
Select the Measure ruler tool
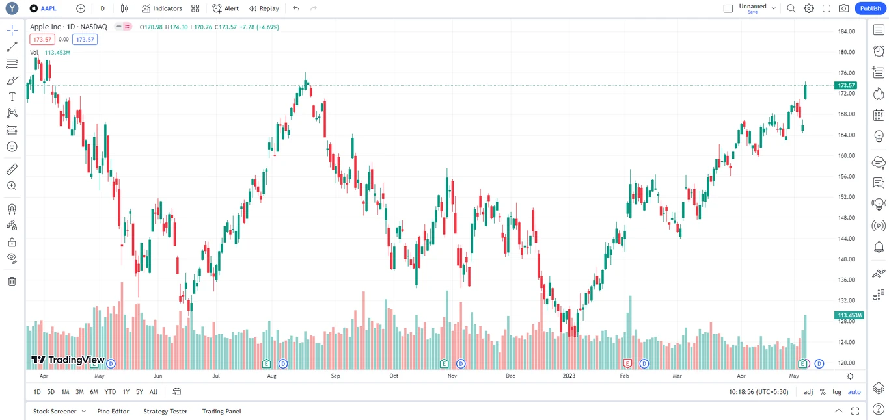[x=12, y=169]
